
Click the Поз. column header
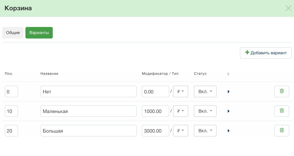(9, 74)
